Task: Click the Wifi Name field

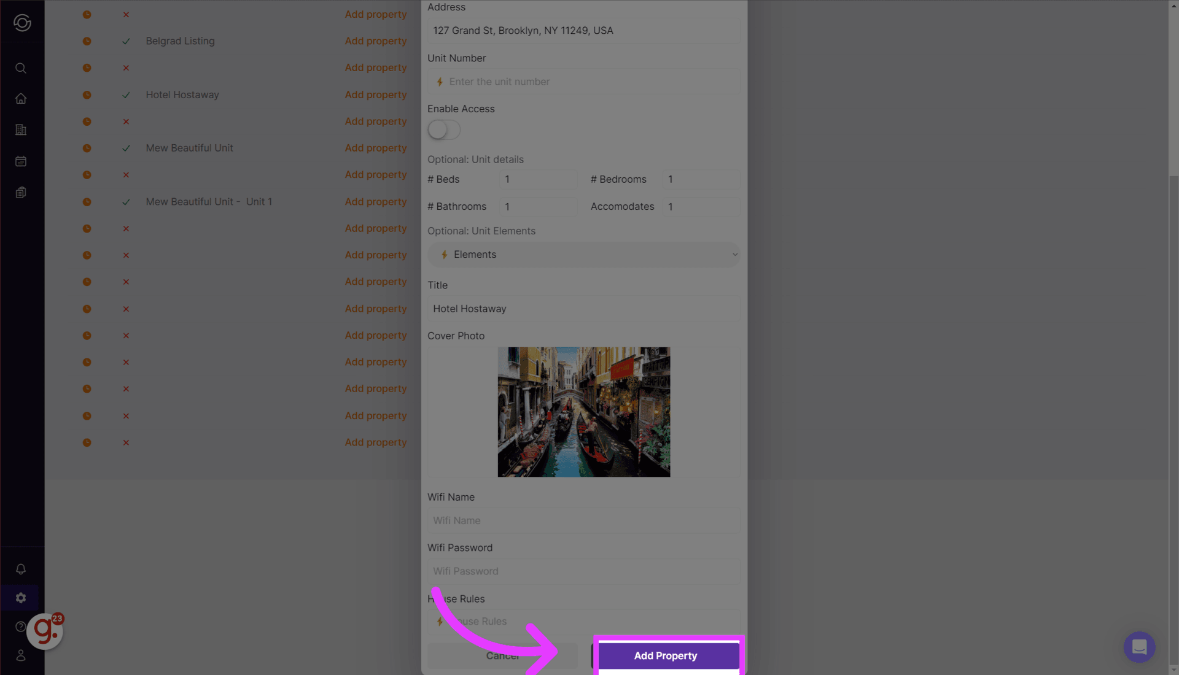Action: 583,520
